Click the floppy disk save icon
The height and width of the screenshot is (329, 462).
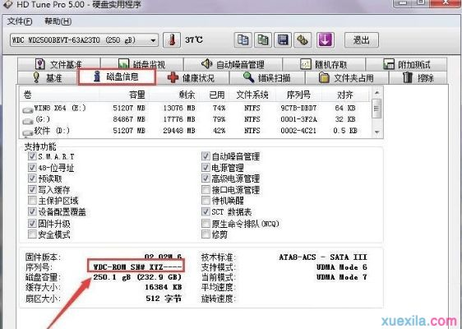283,39
